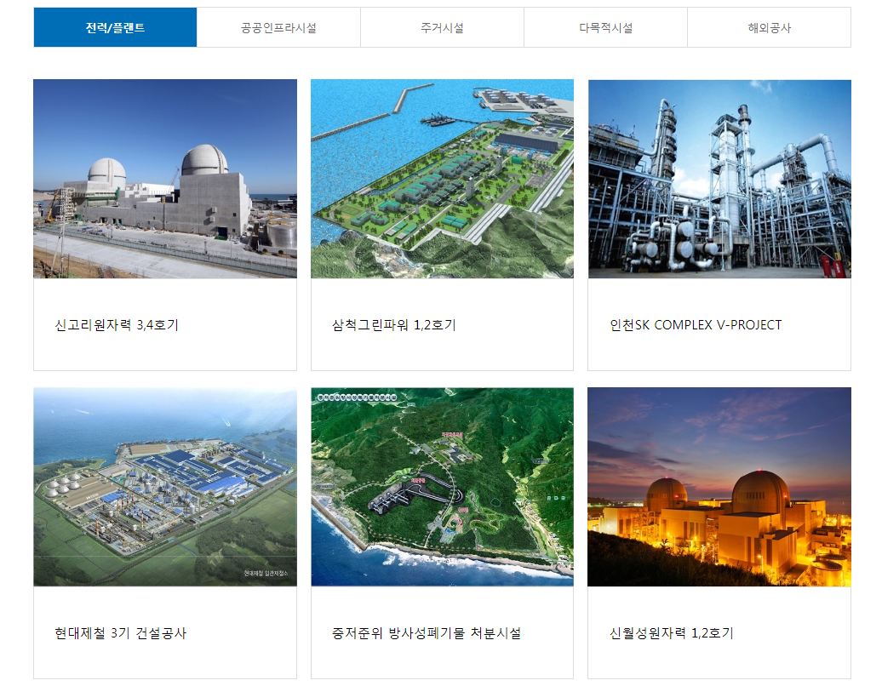Switch to the 다목적시설 tab
Screen dimensions: 882x686
pos(605,27)
